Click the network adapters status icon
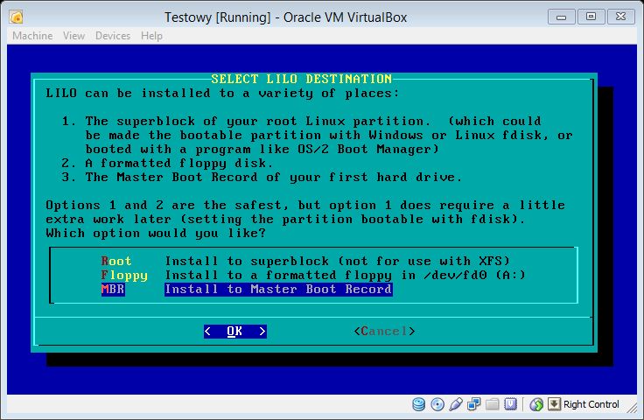This screenshot has height=420, width=644. [x=474, y=404]
